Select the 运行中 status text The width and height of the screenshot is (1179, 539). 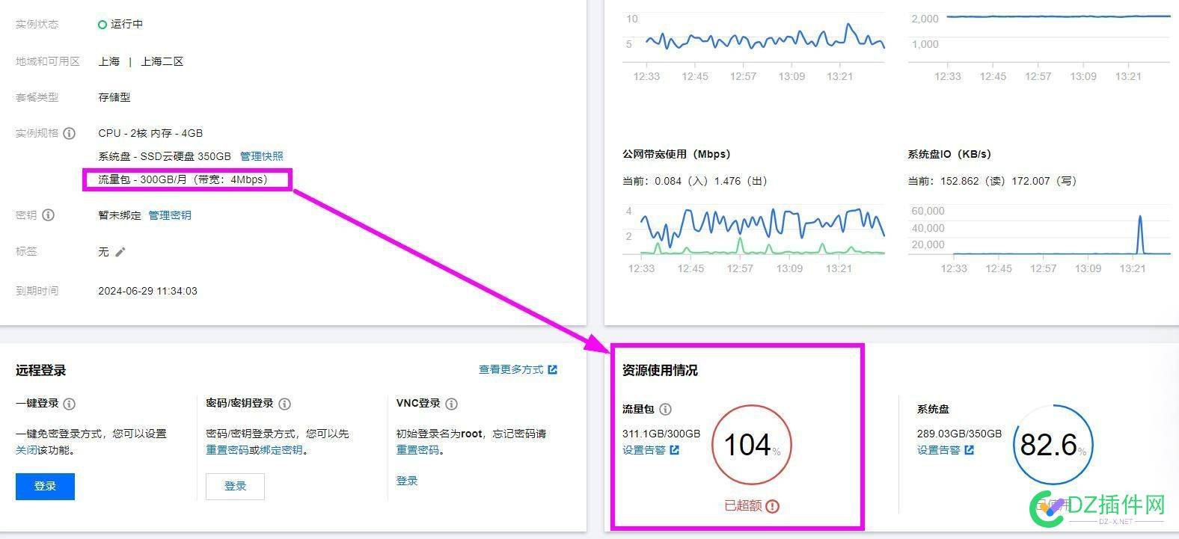coord(126,24)
